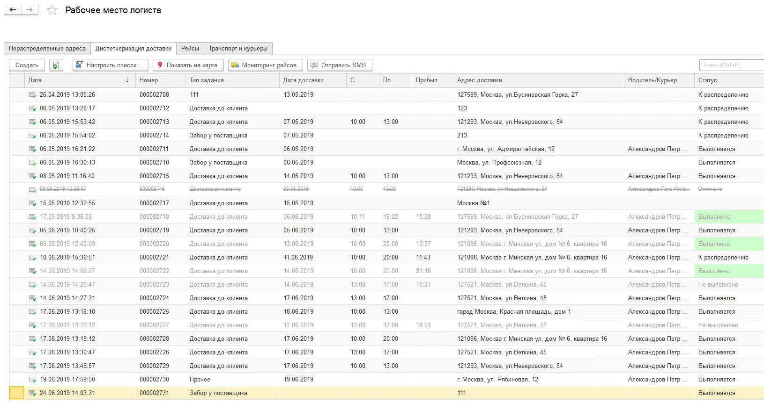Click Отправить SMS button
This screenshot has height=403, width=764.
coord(340,65)
